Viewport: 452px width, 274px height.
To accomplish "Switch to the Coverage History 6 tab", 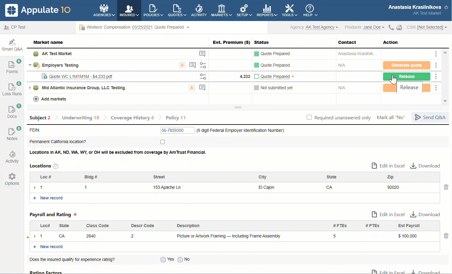I will (132, 118).
